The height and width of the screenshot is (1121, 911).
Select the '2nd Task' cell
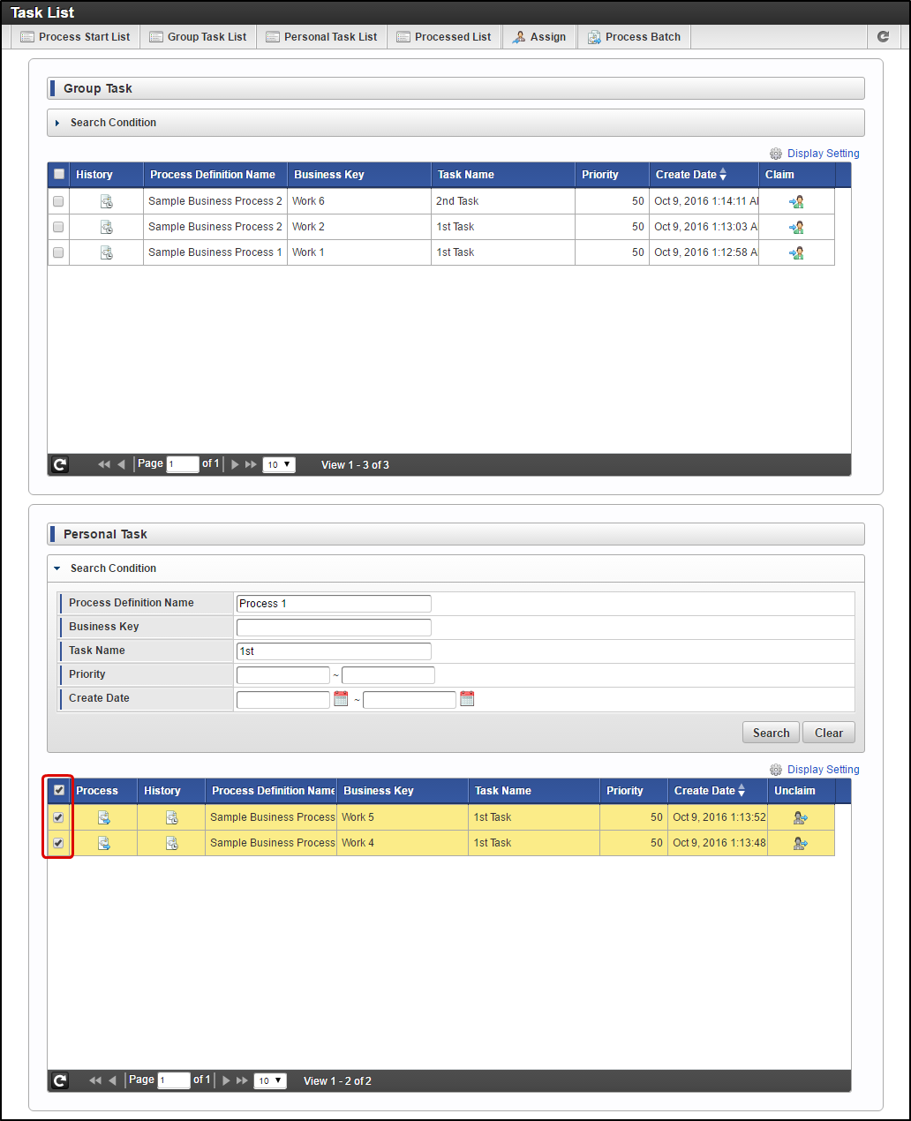tap(503, 201)
